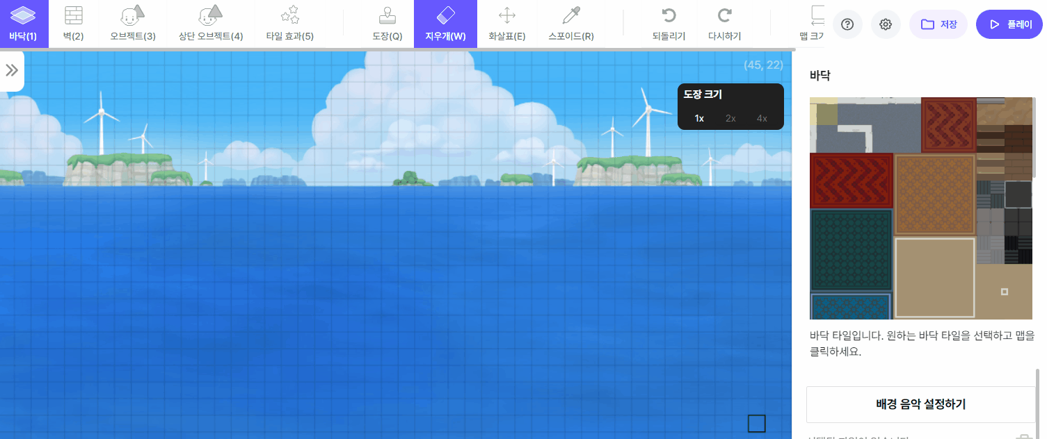This screenshot has width=1047, height=439.
Task: Open the 맵 크기 map size tool
Action: coord(812,24)
